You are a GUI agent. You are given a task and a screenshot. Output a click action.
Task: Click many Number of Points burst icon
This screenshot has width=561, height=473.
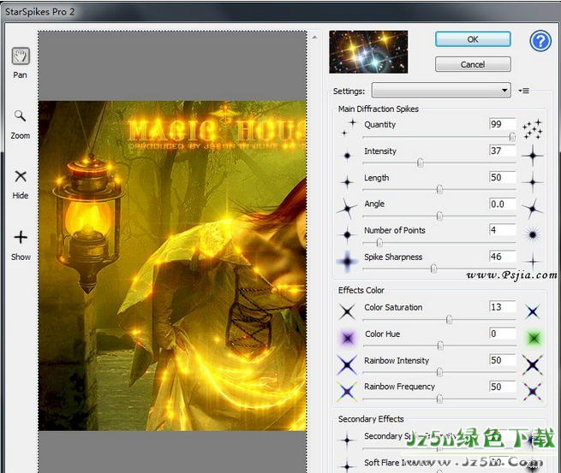click(x=533, y=234)
